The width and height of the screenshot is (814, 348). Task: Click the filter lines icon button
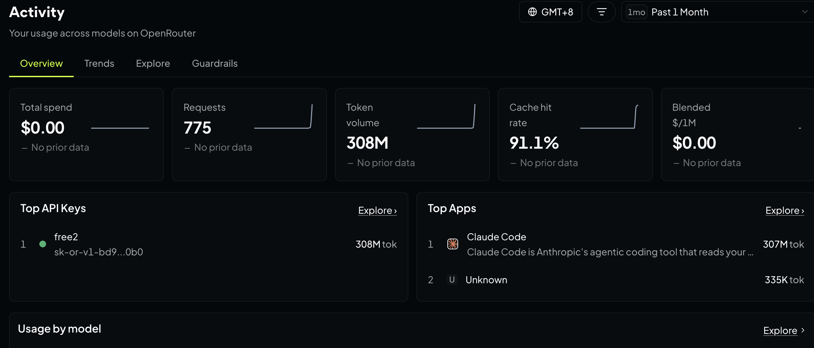pyautogui.click(x=601, y=12)
